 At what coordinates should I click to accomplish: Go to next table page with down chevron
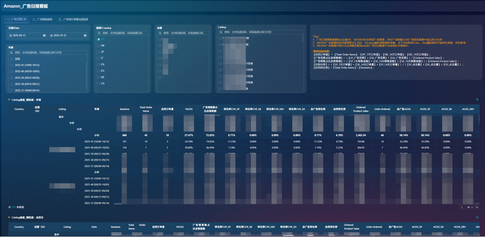coord(477,207)
